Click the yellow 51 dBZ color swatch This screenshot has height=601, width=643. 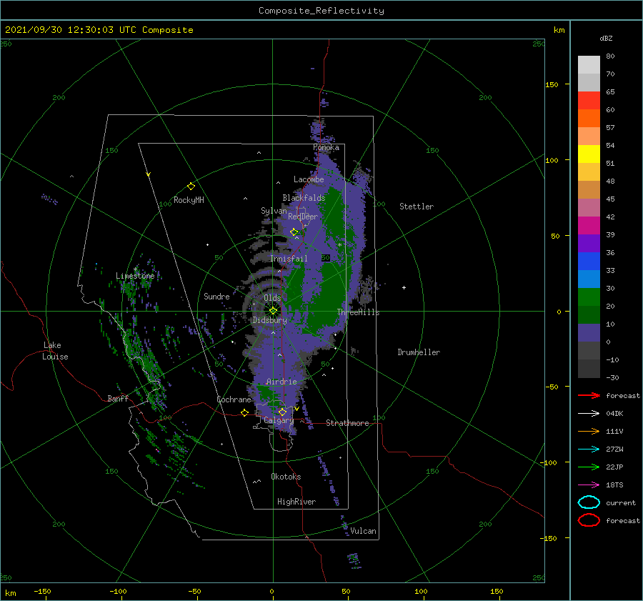589,154
